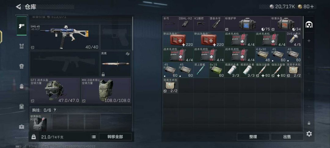Viewport: 330px width, 148px height.
Task: Click the inventory grid scrollbar
Action: pyautogui.click(x=303, y=27)
